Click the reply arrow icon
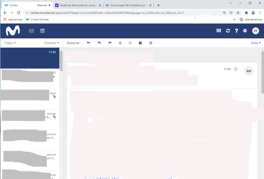This screenshot has width=264, height=179. click(x=89, y=43)
